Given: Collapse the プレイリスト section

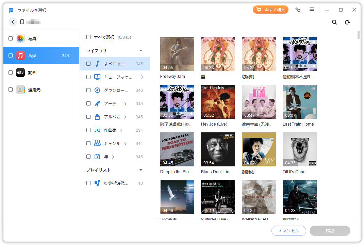Looking at the screenshot, I should point(141,170).
